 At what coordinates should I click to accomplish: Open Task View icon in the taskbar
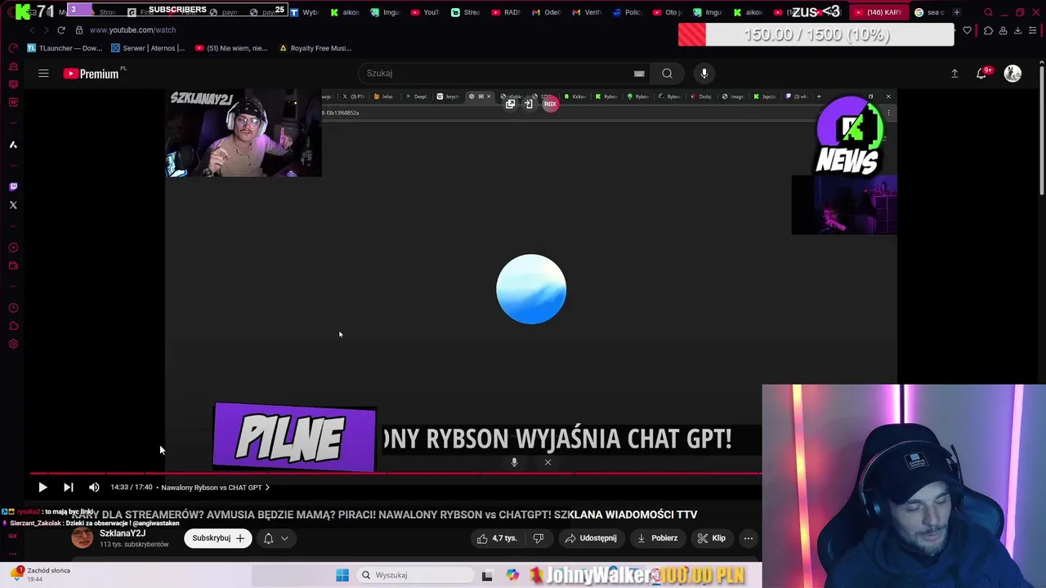click(x=487, y=575)
